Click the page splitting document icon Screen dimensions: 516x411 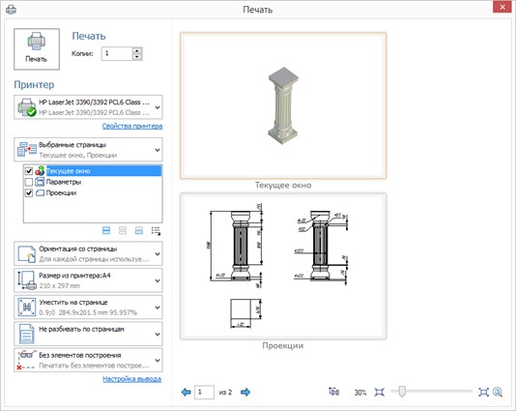[x=26, y=334]
